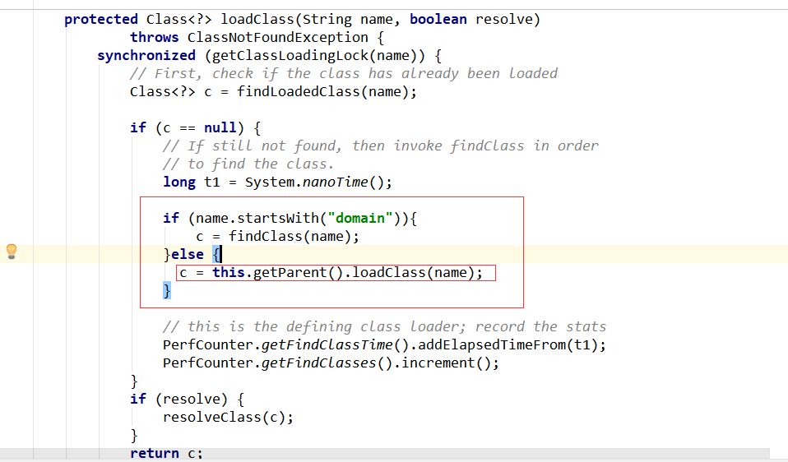The image size is (788, 462).
Task: Click the "domain" string literal
Action: 359,219
